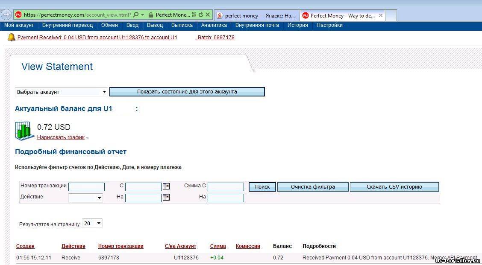Click the 'View Statement' page heading
This screenshot has height=265, width=482.
tap(57, 67)
